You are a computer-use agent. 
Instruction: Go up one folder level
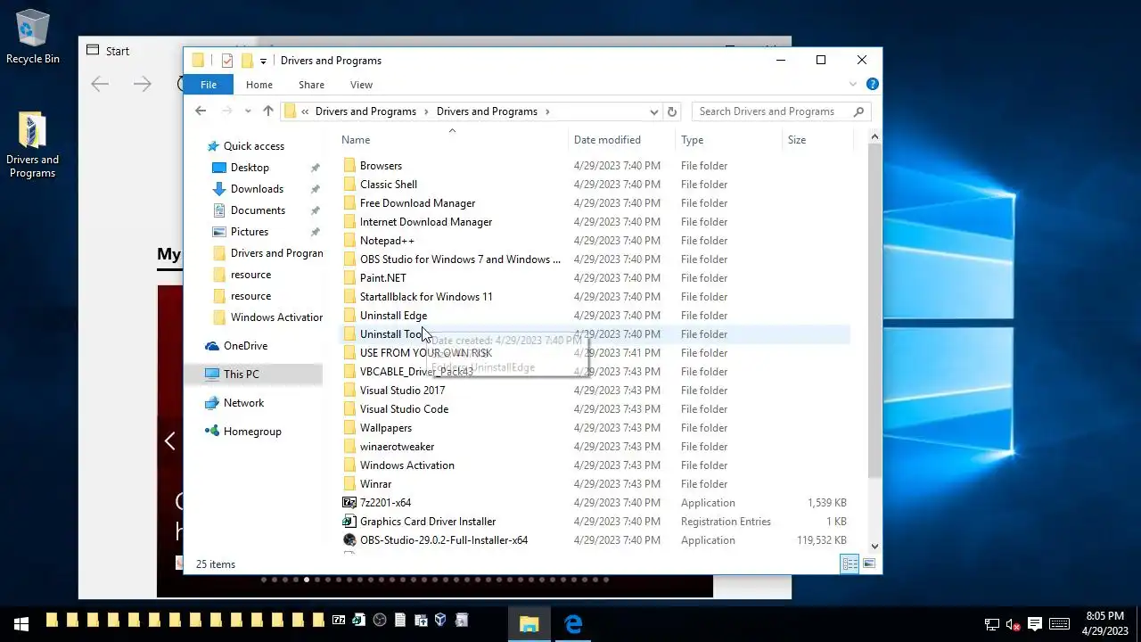268,111
